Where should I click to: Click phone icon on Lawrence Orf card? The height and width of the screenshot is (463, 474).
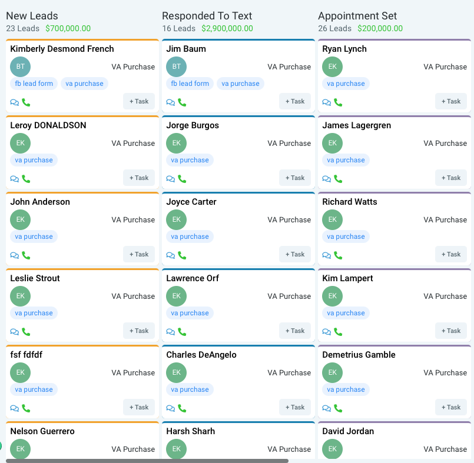tap(182, 332)
